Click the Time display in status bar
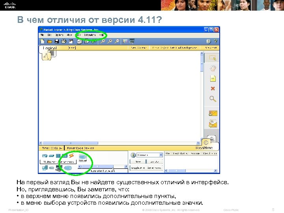Image resolution: width=284 pixels, height=213 pixels. pyautogui.click(x=52, y=148)
